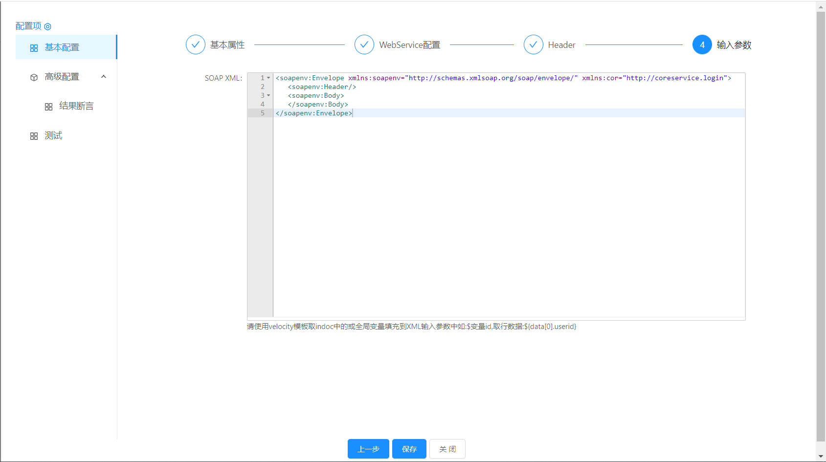Click the grid icon next to 结果断言
The height and width of the screenshot is (462, 826).
click(48, 107)
